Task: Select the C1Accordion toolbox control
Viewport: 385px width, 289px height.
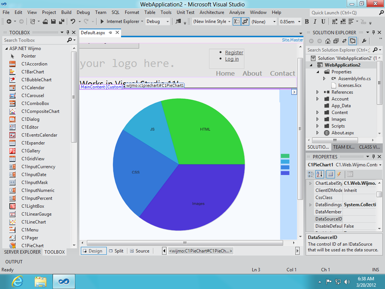Action: click(34, 64)
